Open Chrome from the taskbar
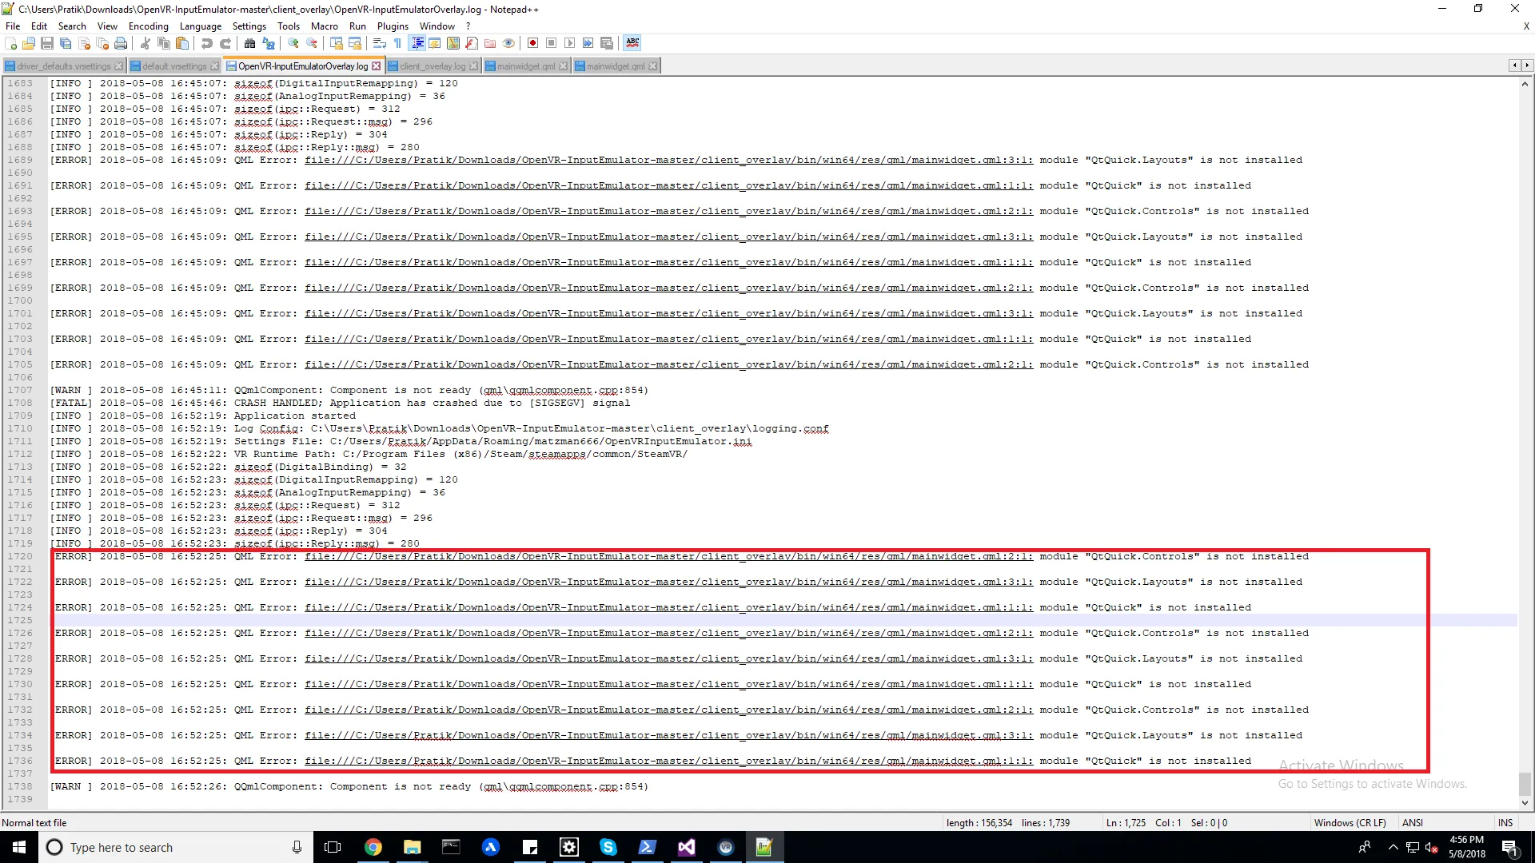The width and height of the screenshot is (1535, 863). [373, 847]
